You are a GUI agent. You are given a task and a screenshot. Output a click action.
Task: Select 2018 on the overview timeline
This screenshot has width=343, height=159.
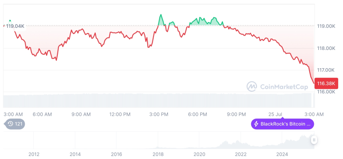coord(158,154)
